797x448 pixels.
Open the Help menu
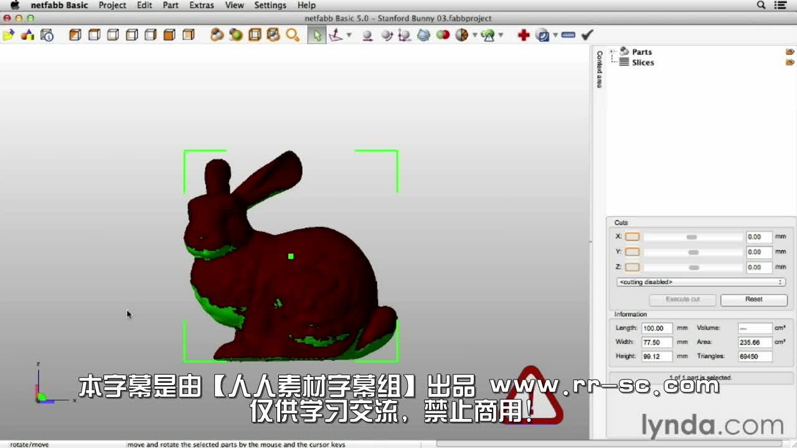(306, 5)
